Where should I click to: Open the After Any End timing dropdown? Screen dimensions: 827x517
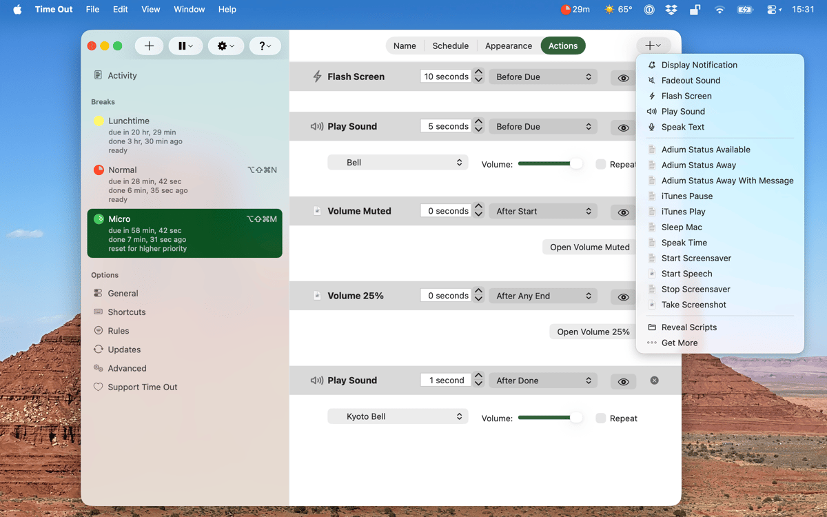pos(543,296)
